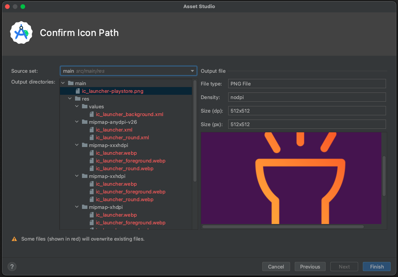Open the Source set dropdown
This screenshot has height=277, width=398.
pos(192,71)
